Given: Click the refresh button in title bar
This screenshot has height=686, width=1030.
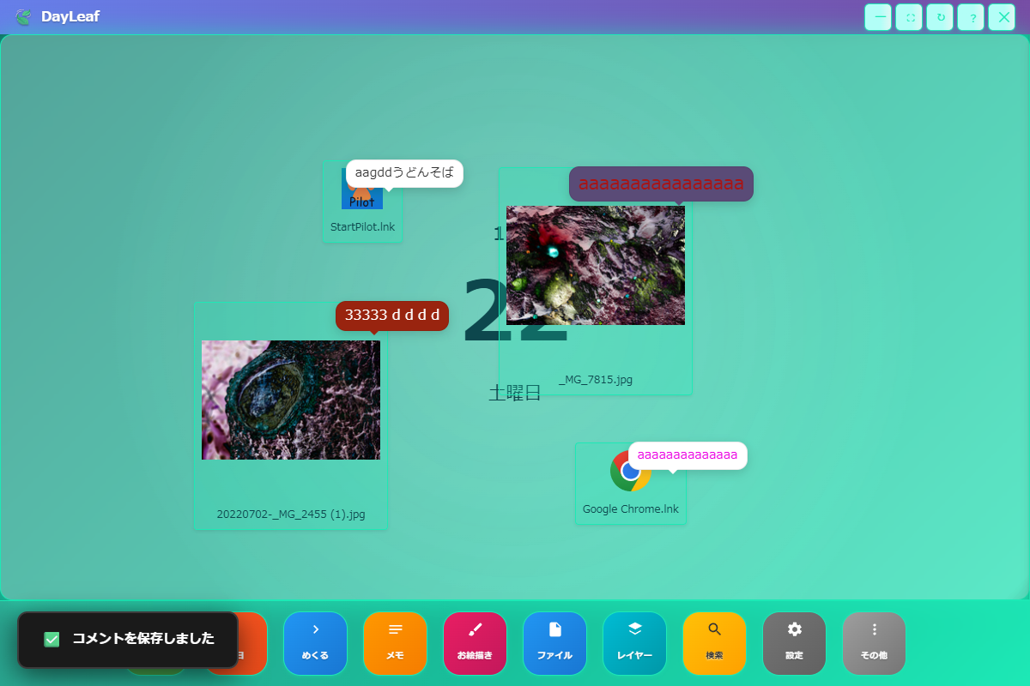Looking at the screenshot, I should [940, 17].
